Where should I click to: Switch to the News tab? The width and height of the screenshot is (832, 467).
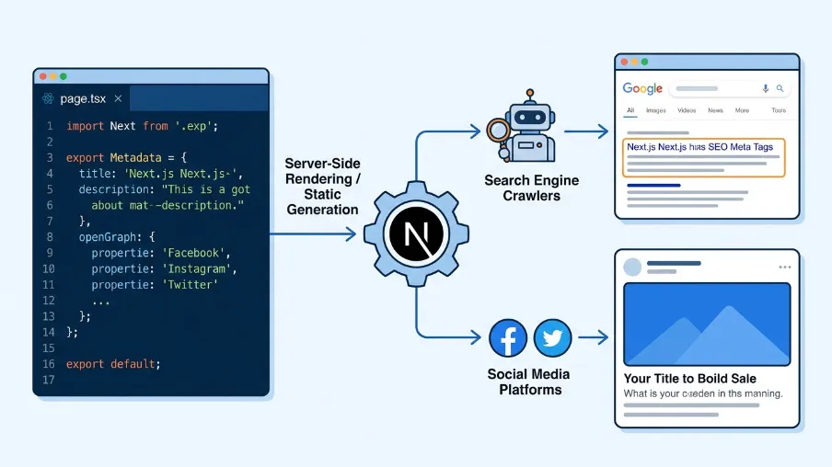[715, 110]
